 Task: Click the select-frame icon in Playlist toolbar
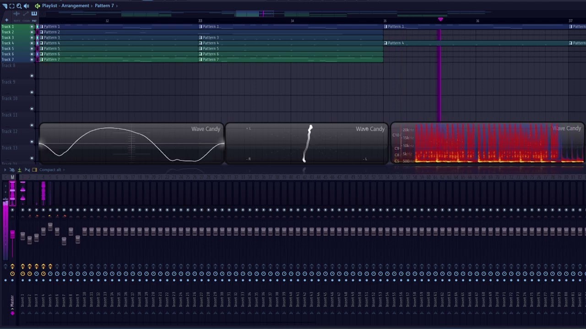[x=12, y=6]
